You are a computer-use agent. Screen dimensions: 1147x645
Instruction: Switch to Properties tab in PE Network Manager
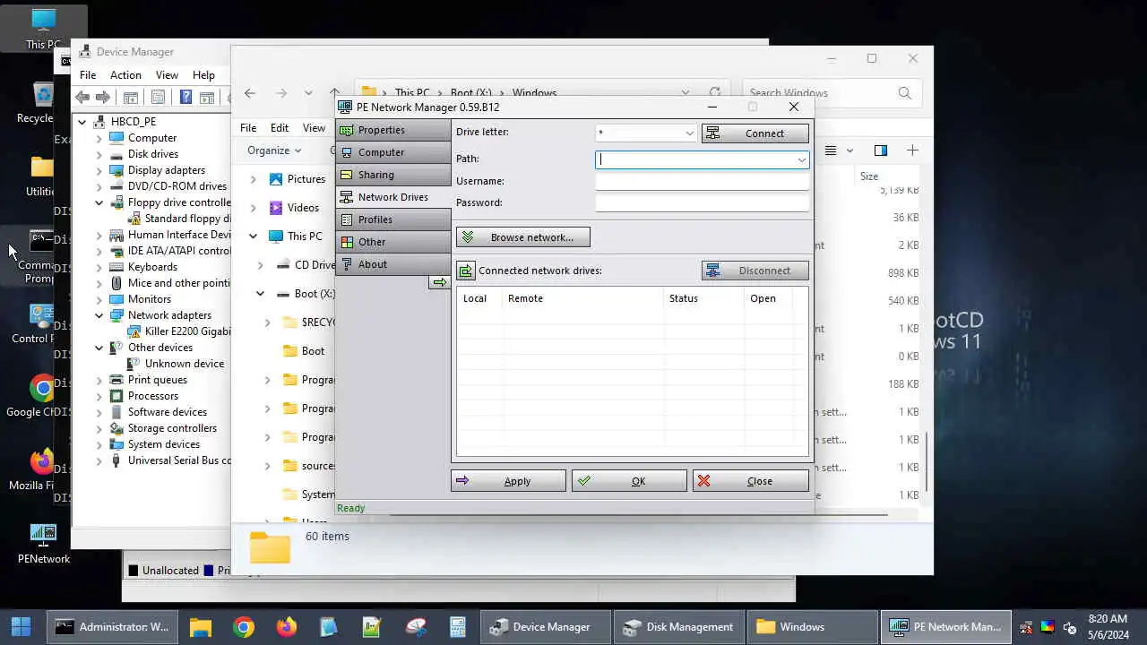coord(393,130)
